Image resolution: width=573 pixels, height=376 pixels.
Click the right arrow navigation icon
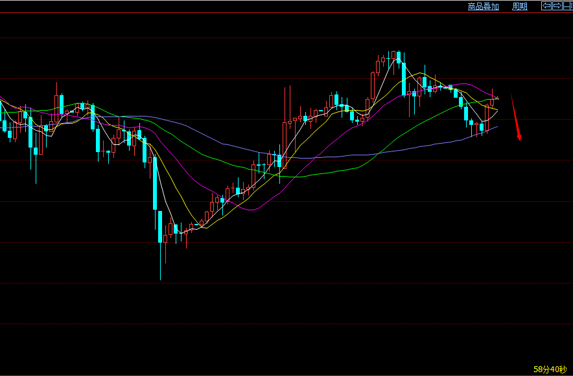point(557,6)
